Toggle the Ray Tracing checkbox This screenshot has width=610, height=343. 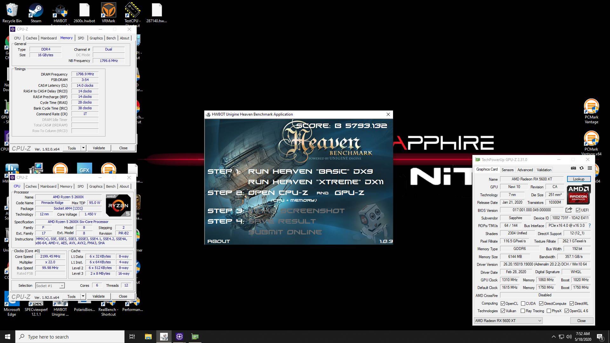point(523,311)
